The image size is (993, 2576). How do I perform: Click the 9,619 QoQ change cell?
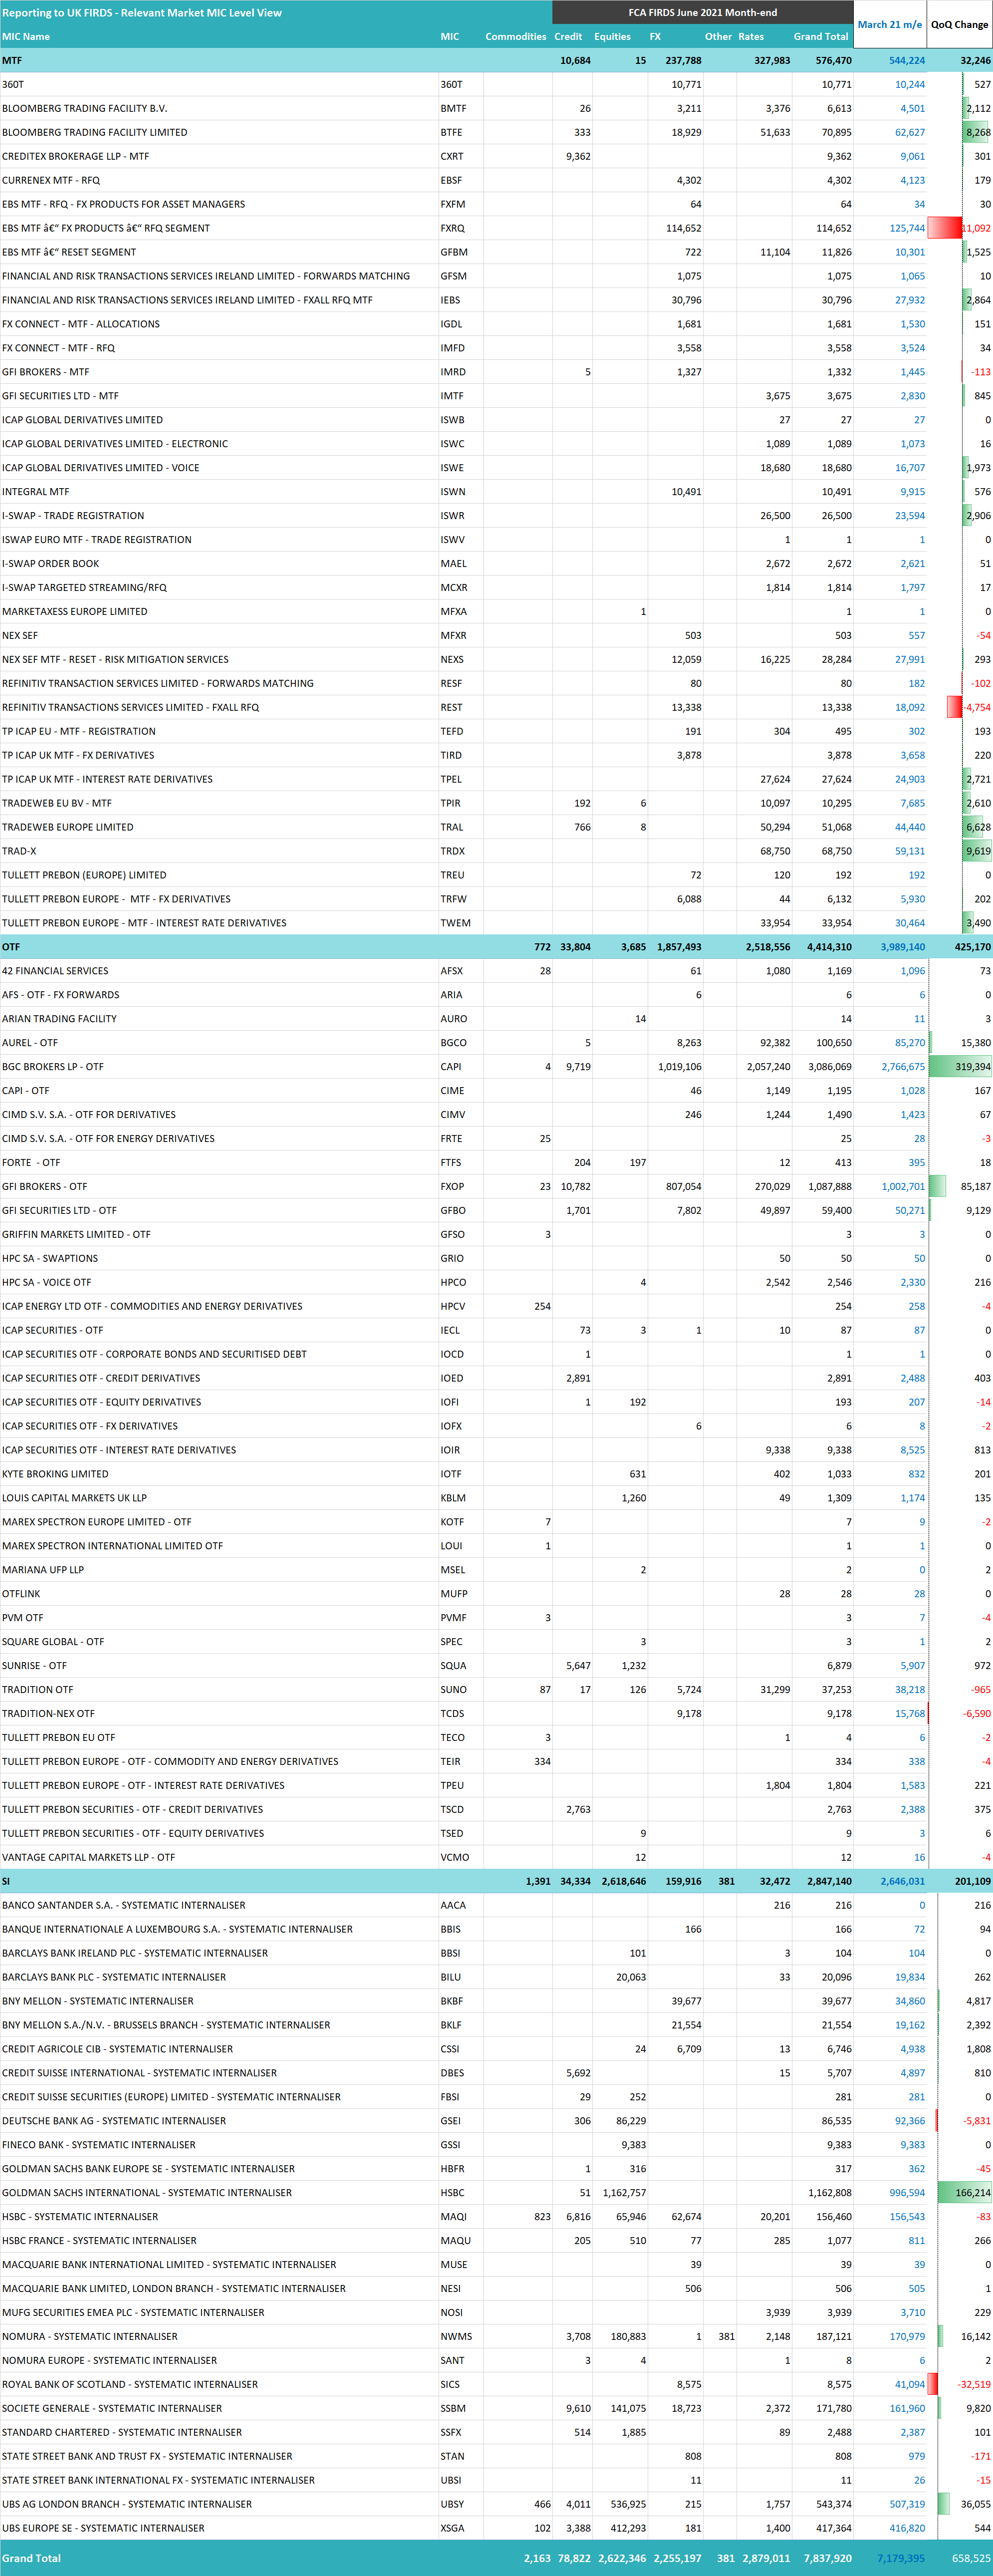tap(960, 851)
